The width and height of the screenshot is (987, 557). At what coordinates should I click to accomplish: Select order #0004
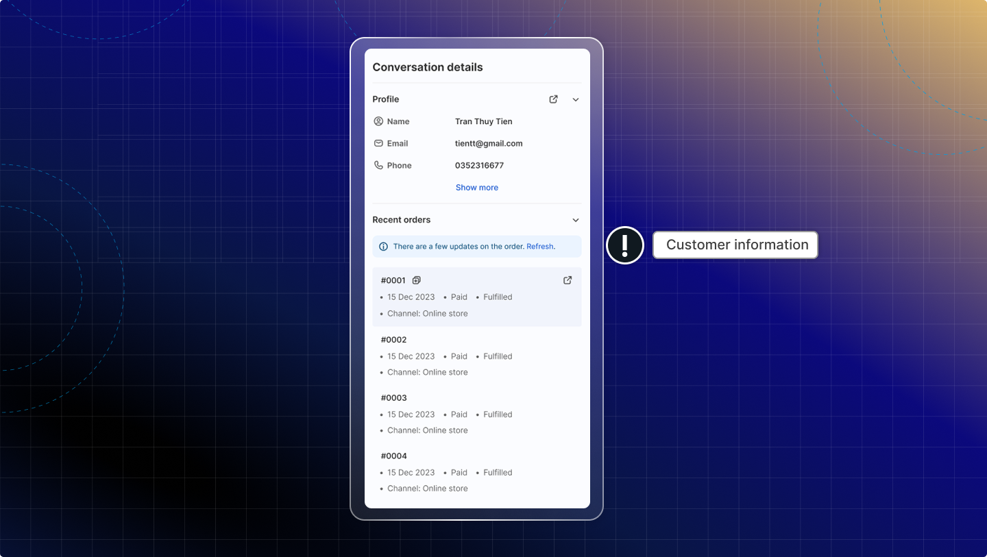click(x=394, y=456)
